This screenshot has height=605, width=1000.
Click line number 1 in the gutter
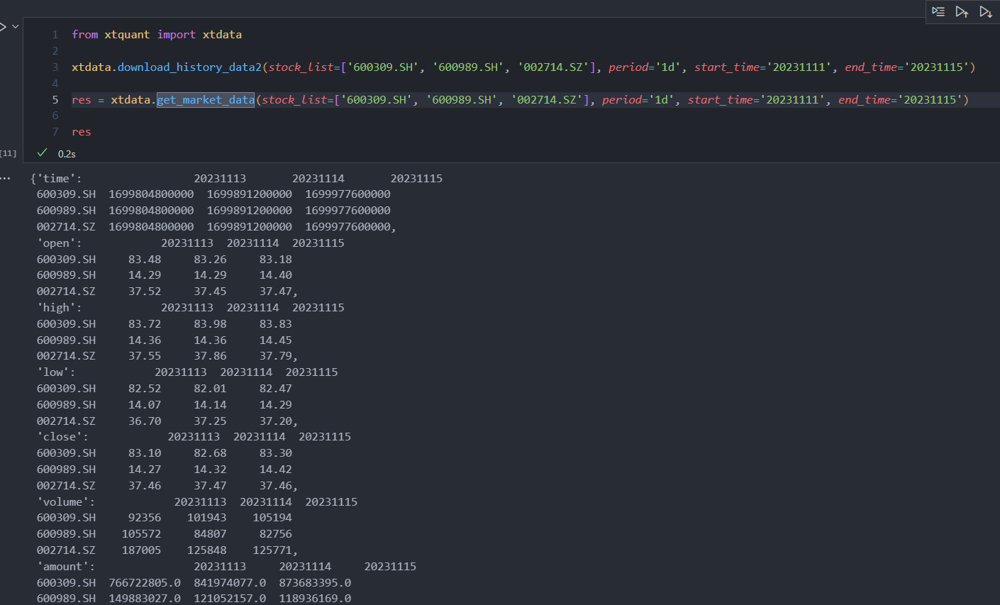pyautogui.click(x=55, y=34)
